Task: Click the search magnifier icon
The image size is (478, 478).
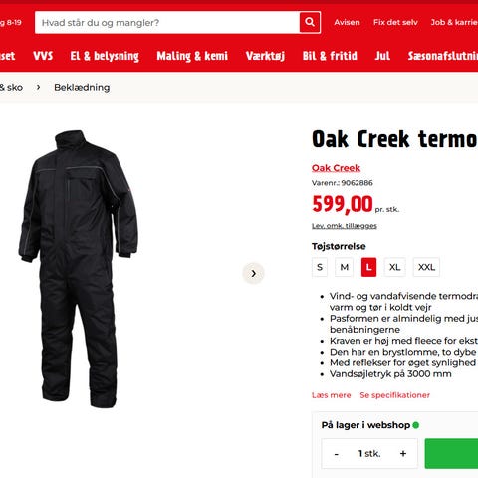Action: [x=310, y=22]
